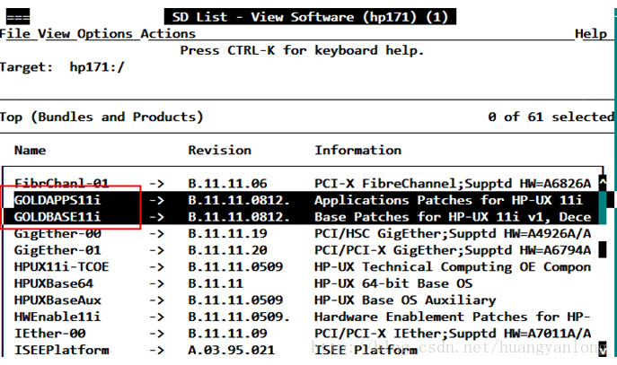The width and height of the screenshot is (617, 365).
Task: Click the list scrollbar thumb
Action: coord(603,249)
